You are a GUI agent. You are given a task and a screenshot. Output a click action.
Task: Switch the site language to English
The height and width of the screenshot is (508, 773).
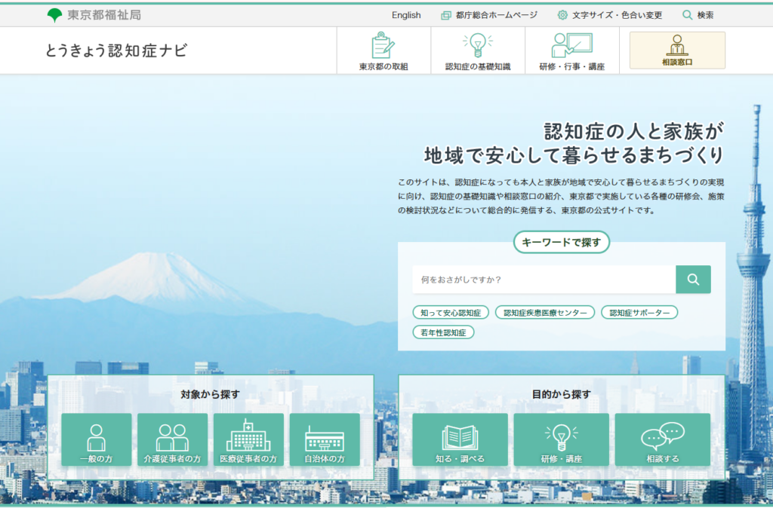coord(406,15)
